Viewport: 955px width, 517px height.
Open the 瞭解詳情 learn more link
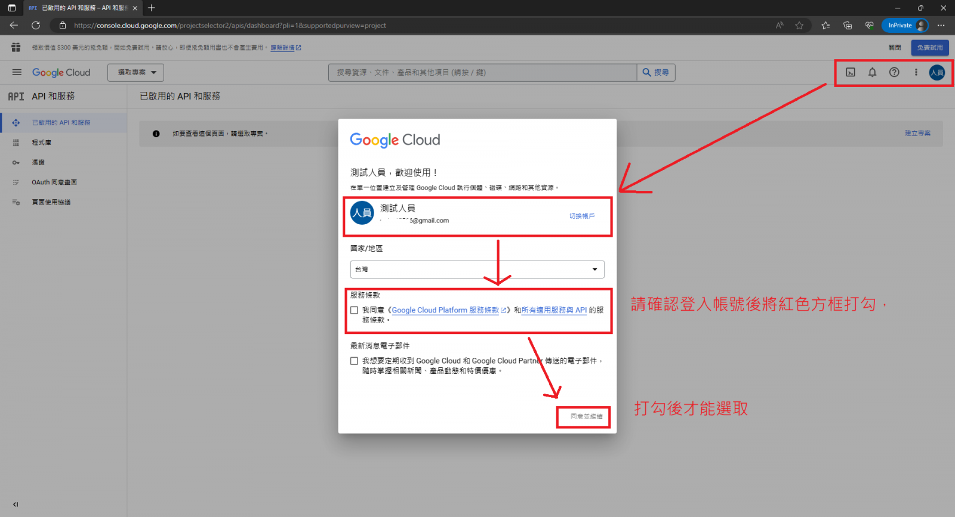coord(286,48)
